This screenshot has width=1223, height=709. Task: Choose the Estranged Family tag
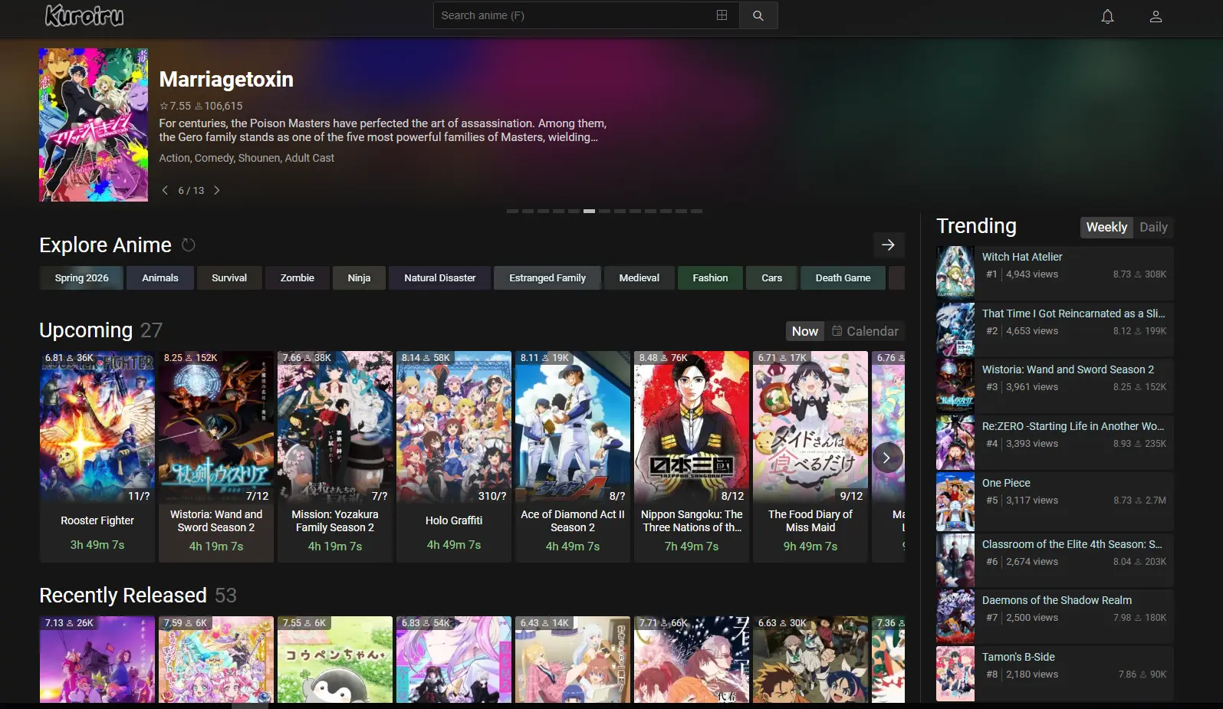pyautogui.click(x=547, y=278)
